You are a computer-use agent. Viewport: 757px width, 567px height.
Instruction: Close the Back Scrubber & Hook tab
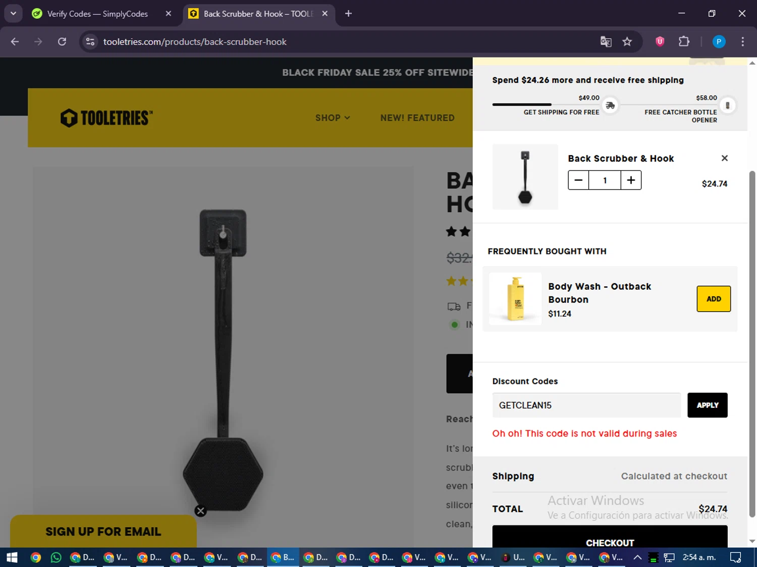(x=325, y=14)
